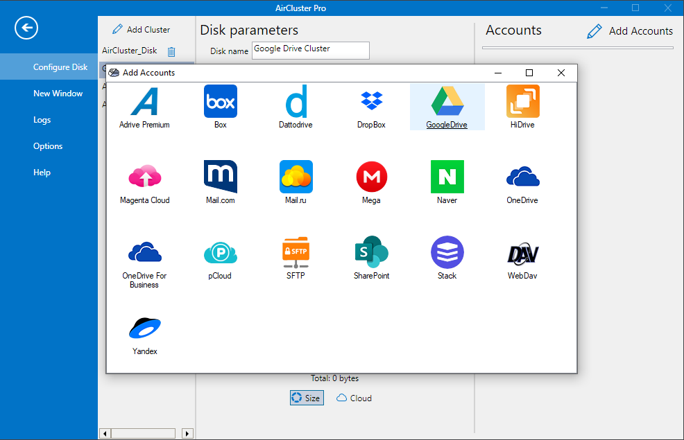Viewport: 684px width, 440px height.
Task: Select the OneDrive For Business icon
Action: point(145,252)
